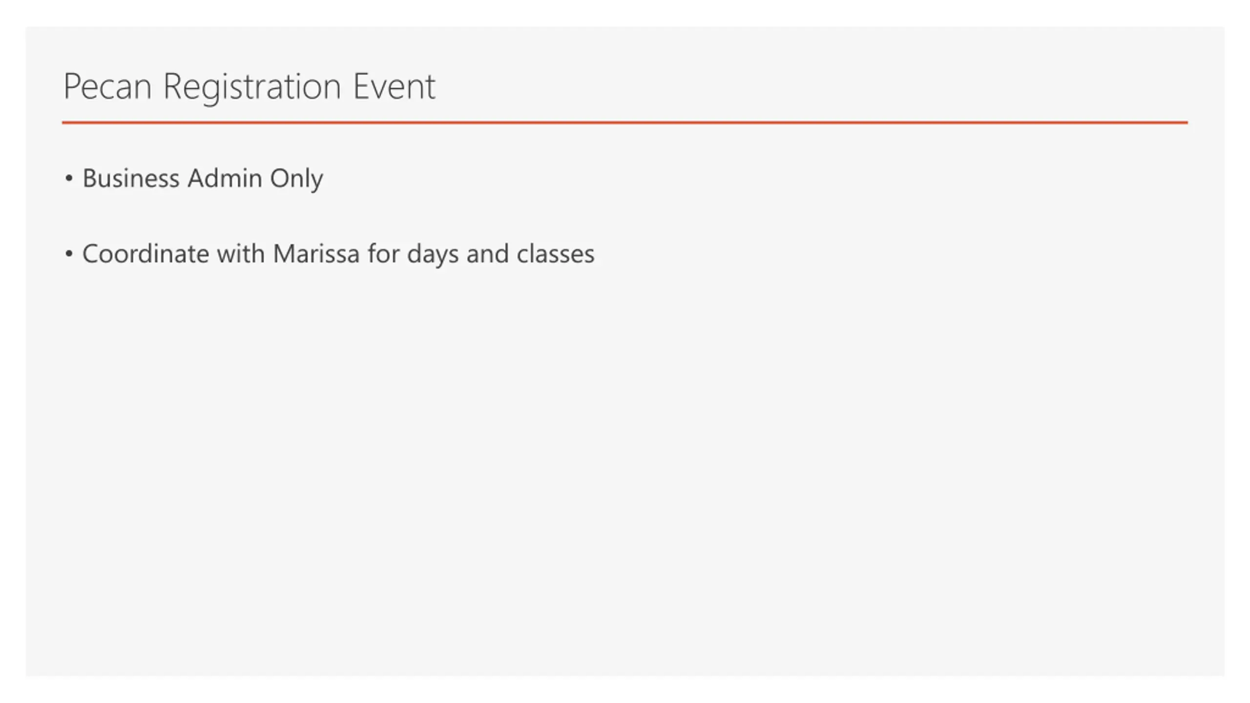Image resolution: width=1250 pixels, height=703 pixels.
Task: Click the space between the two bullets
Action: (x=330, y=216)
